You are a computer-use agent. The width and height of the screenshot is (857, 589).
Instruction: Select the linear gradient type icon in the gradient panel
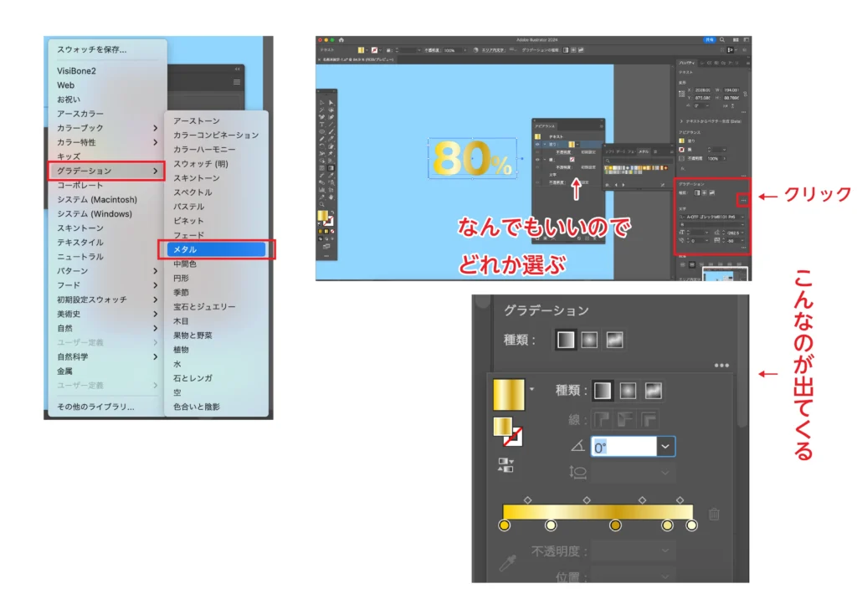(x=603, y=391)
